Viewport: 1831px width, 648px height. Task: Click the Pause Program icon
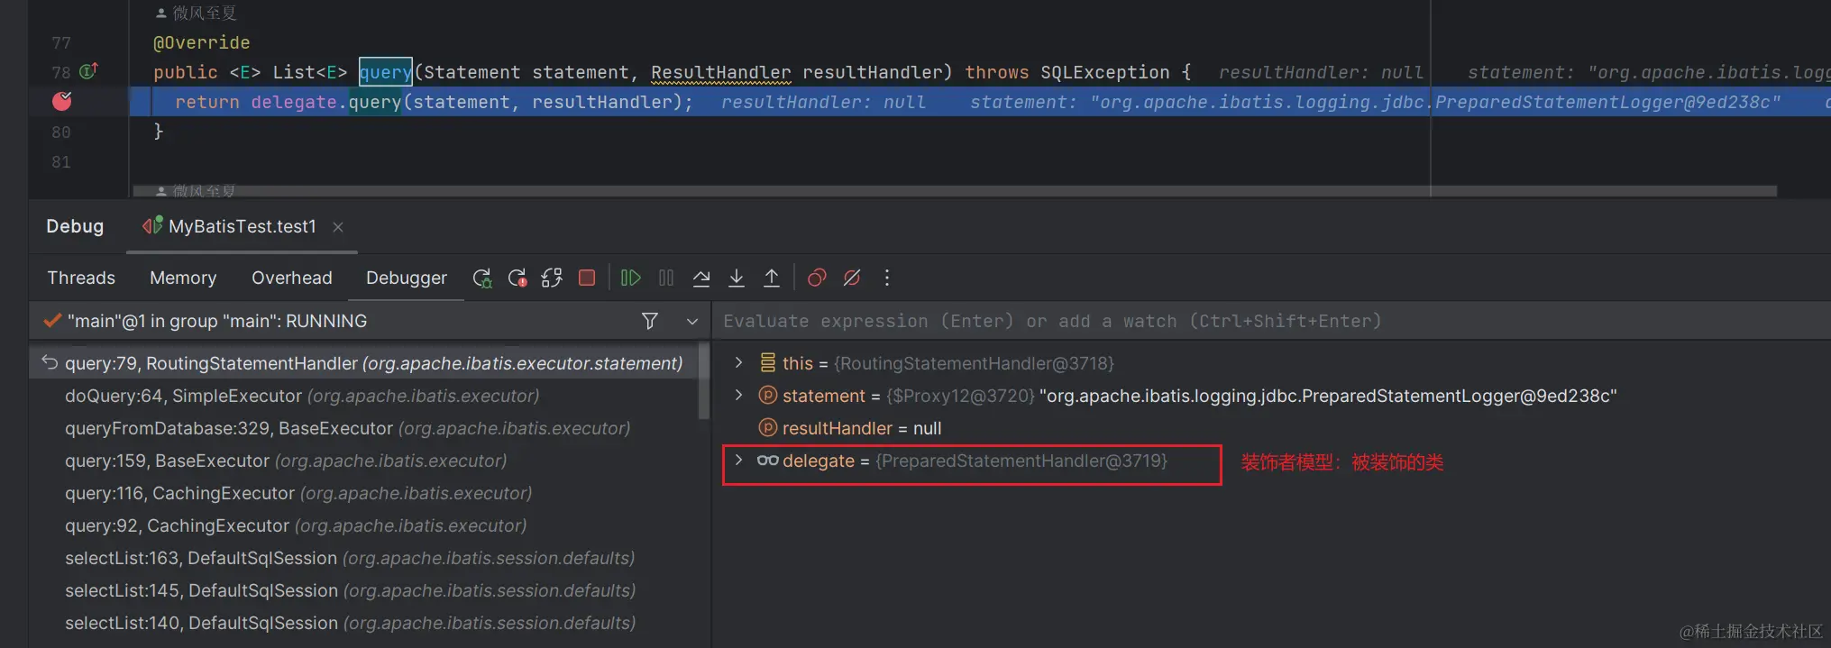click(x=666, y=278)
